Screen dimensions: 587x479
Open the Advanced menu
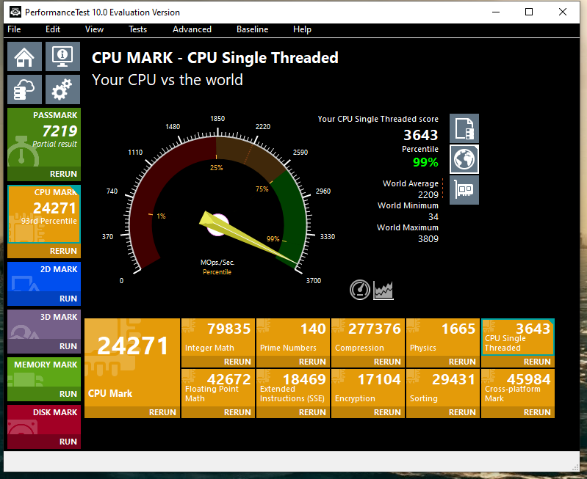click(192, 29)
